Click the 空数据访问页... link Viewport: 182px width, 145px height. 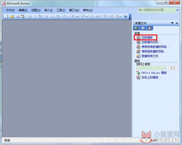click(151, 42)
